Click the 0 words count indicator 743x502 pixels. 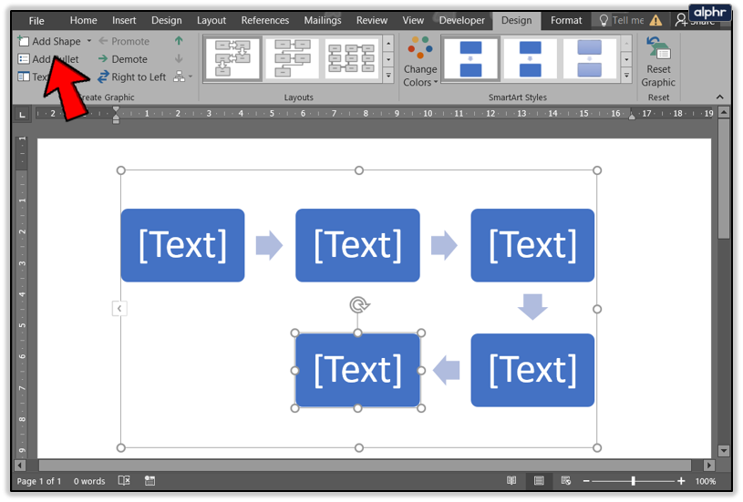click(x=89, y=481)
